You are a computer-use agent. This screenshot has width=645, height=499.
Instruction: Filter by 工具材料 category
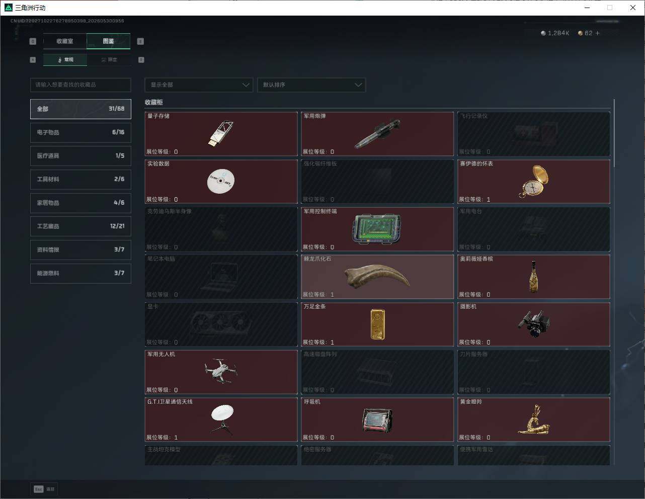point(80,179)
